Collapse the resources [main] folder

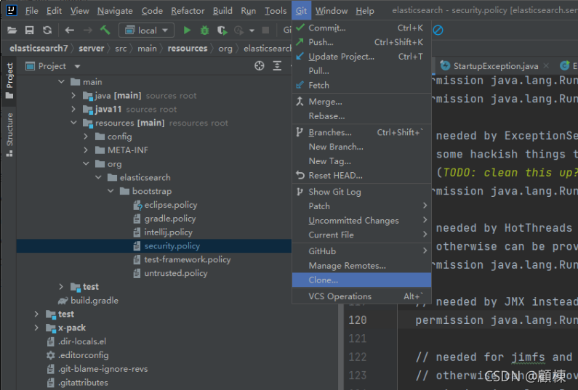[73, 123]
